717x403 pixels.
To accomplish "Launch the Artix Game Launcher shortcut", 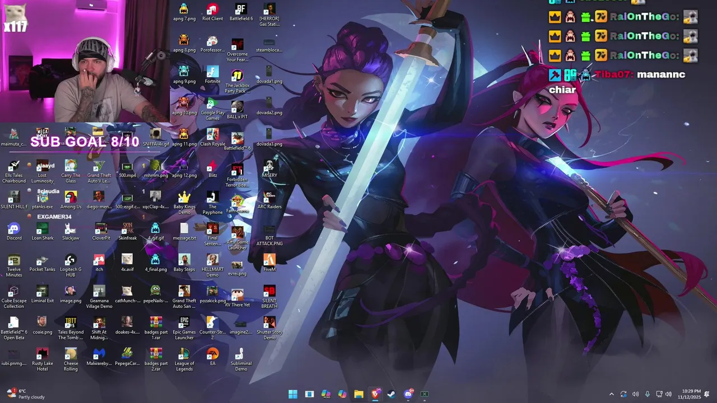I will tap(237, 238).
